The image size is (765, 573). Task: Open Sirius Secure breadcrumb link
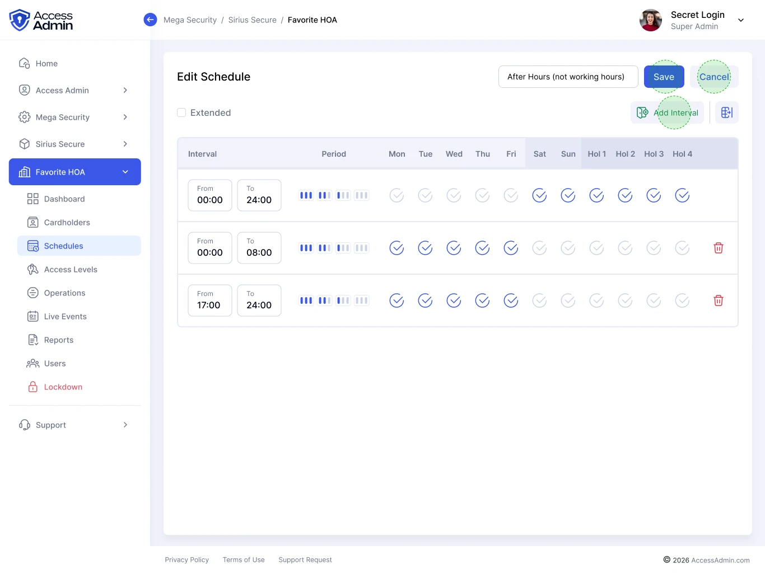tap(253, 20)
